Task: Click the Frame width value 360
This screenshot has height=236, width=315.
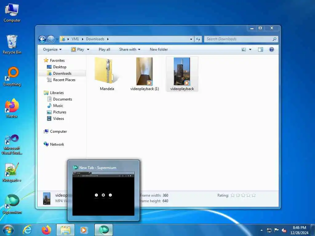Action: click(x=165, y=195)
